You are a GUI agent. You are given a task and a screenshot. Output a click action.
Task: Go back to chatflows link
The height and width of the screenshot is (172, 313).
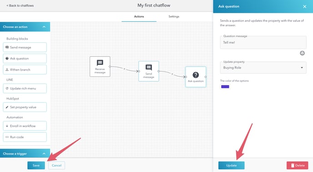coord(20,5)
